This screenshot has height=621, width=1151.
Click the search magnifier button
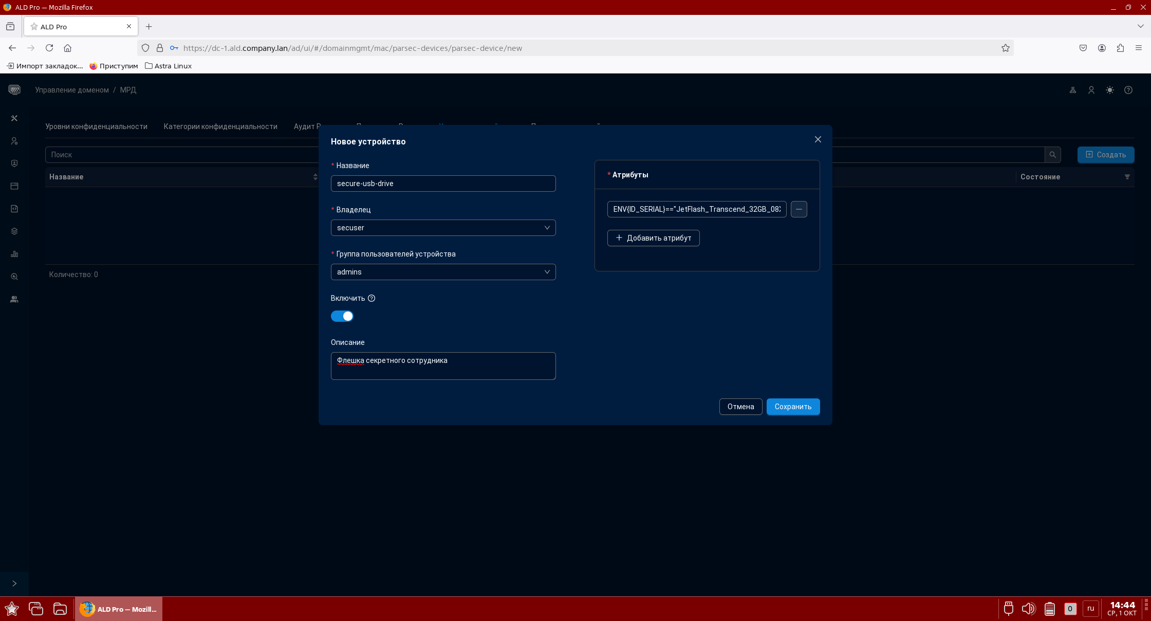(x=1052, y=155)
